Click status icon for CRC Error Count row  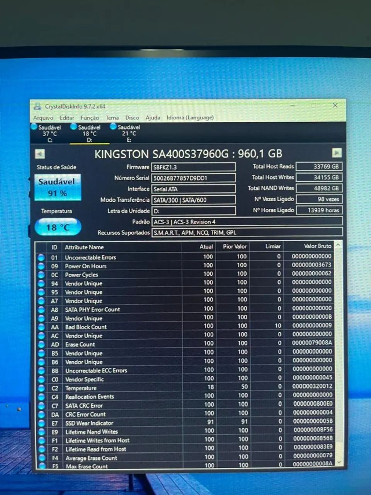(42, 414)
